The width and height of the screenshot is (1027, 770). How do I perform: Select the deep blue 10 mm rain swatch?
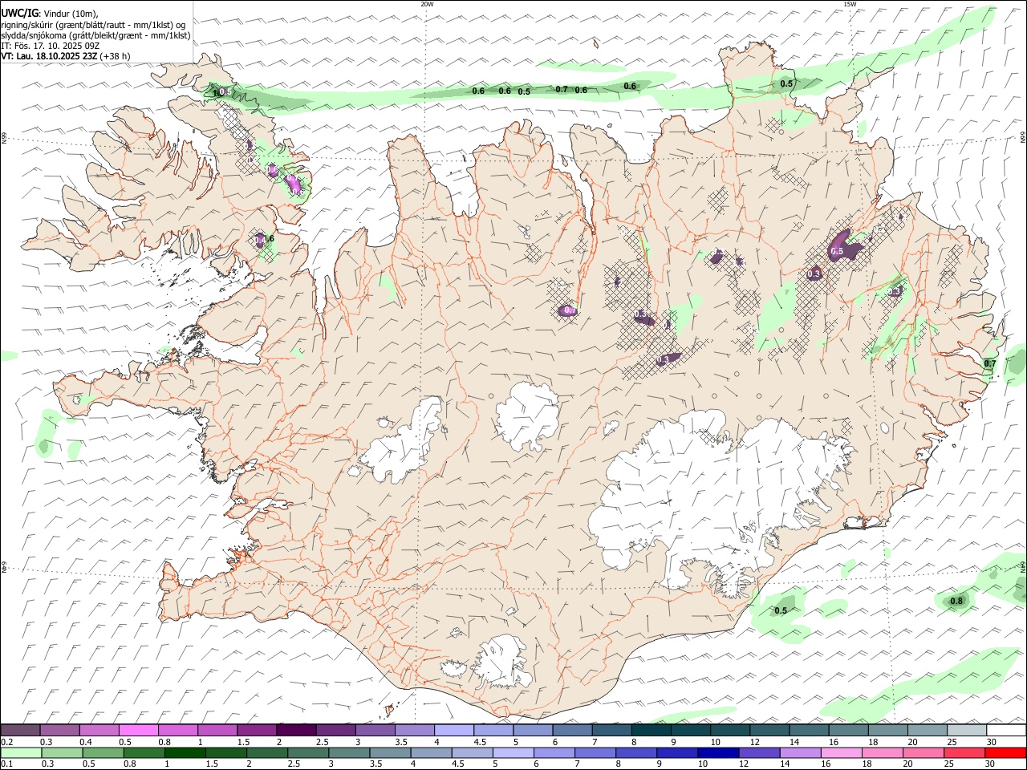(717, 752)
